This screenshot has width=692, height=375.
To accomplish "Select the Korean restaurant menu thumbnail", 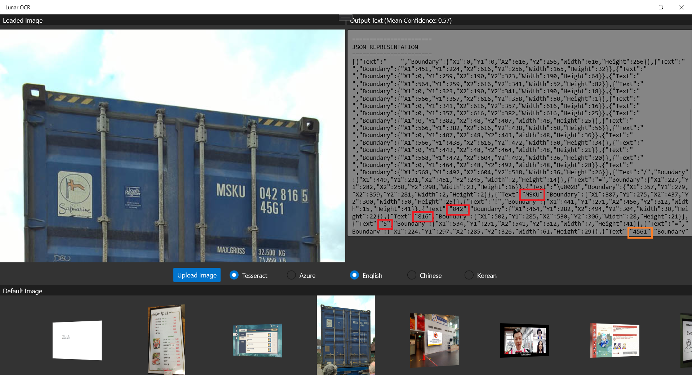I will [x=167, y=339].
